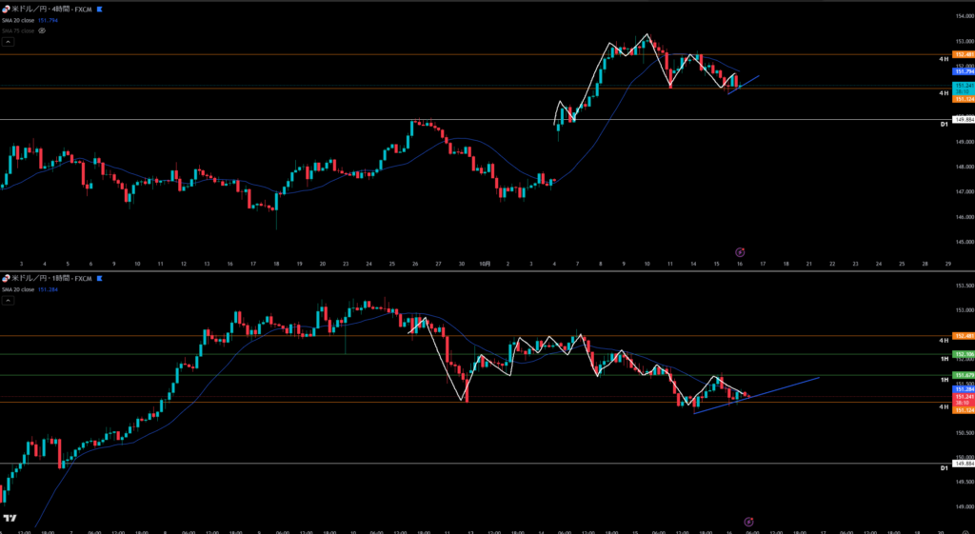
Task: Click the blue 151.794 SMA price label
Action: (963, 71)
